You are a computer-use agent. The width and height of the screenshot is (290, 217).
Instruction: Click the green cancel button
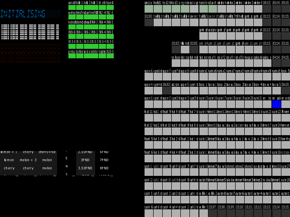click(x=72, y=8)
